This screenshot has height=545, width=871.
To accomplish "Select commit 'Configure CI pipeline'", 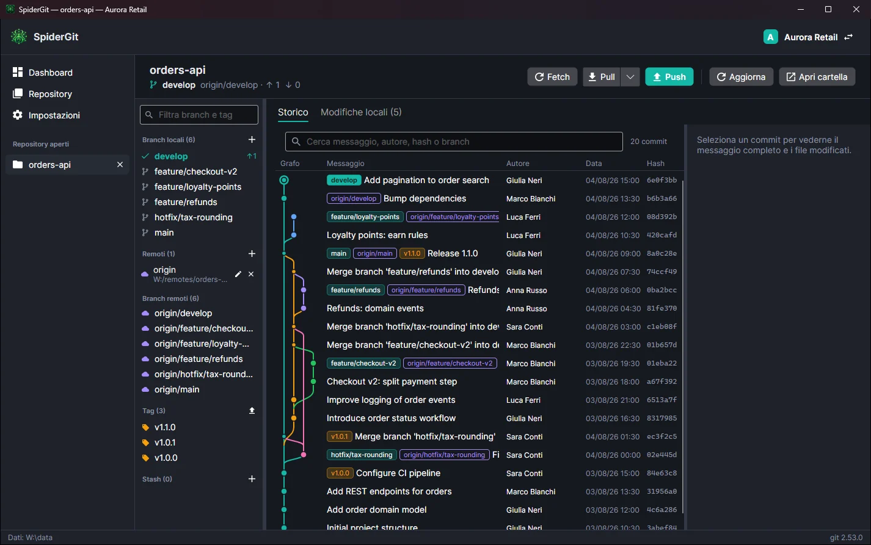I will click(478, 473).
